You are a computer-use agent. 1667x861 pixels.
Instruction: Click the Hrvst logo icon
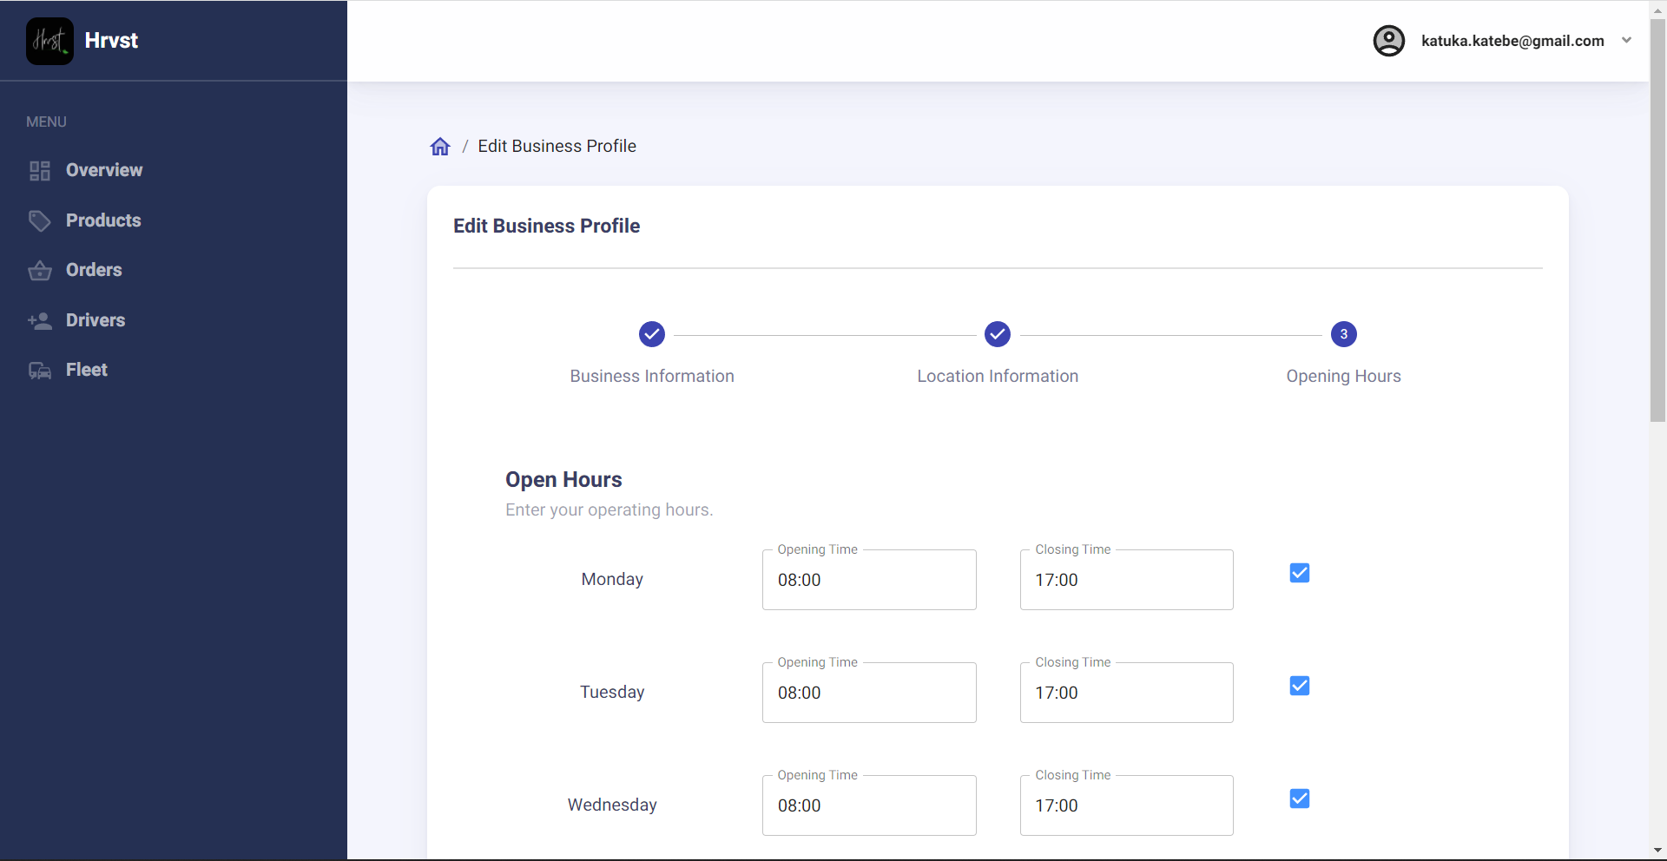49,41
